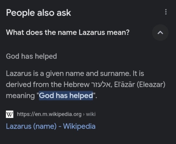Click the en.m.wikipedia.org URL breadcrumb
Viewport: 176px width, 144px height.
(49, 114)
